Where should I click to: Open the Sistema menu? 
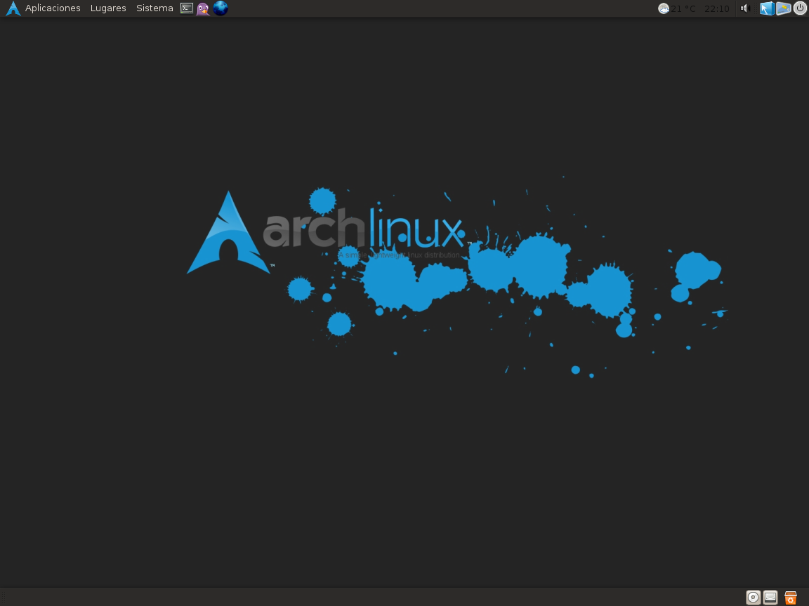point(154,8)
